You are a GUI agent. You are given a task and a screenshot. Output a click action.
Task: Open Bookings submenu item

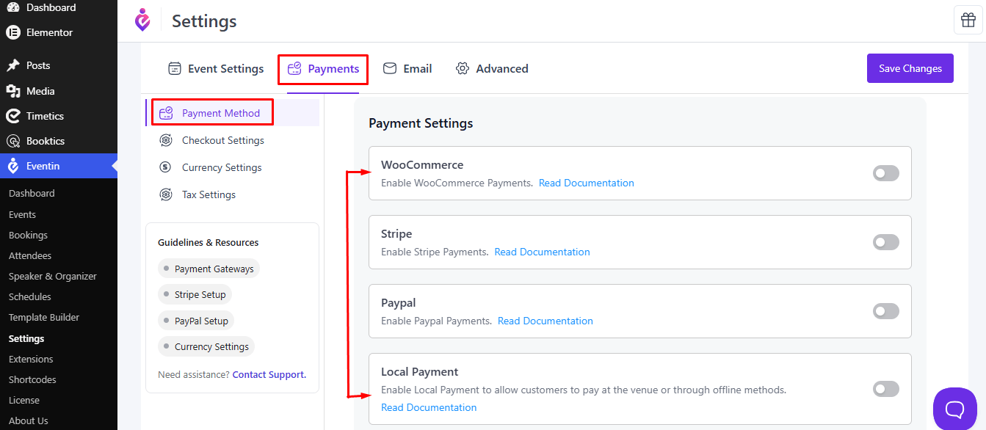click(x=28, y=235)
